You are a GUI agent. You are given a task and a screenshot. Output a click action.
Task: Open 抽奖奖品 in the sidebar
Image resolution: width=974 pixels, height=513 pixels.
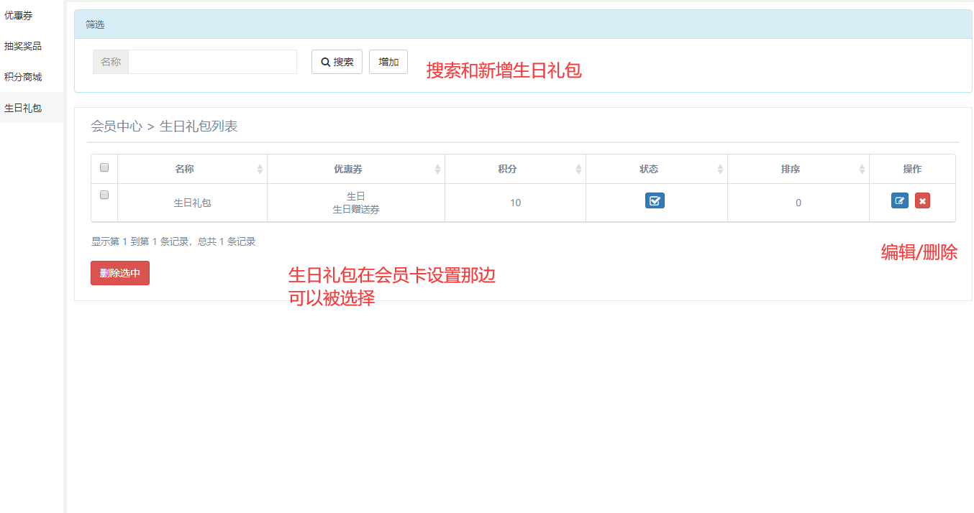(x=23, y=46)
